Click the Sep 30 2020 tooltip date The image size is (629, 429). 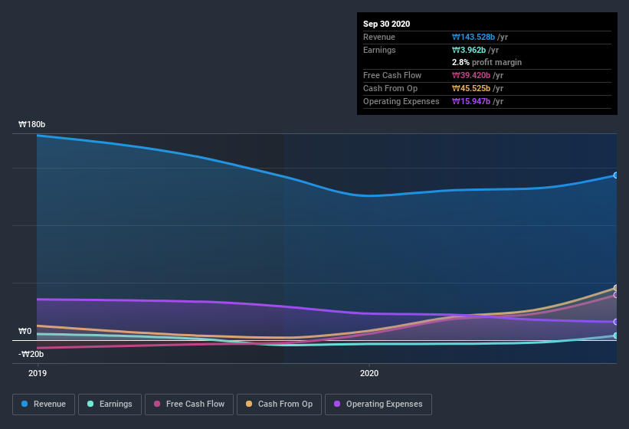point(386,24)
